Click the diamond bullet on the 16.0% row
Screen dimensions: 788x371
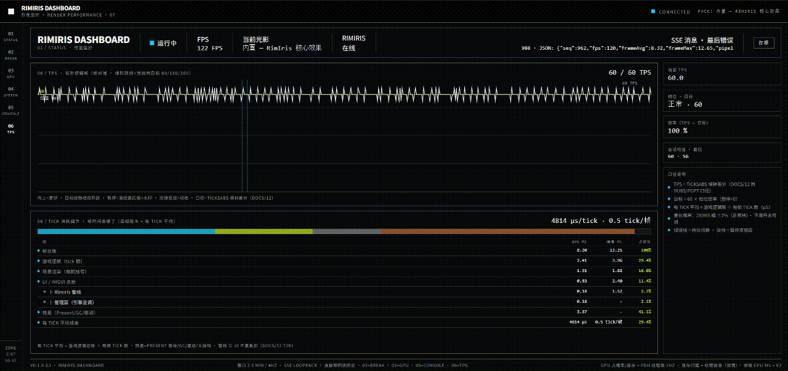39,271
